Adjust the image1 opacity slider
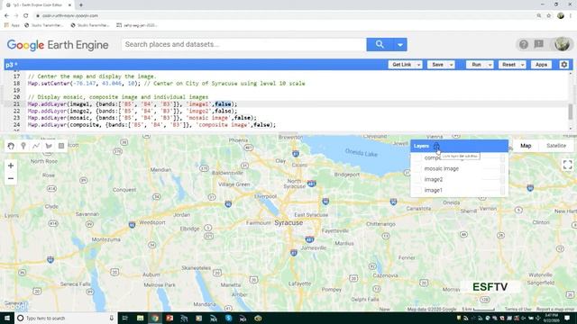This screenshot has height=324, width=577. click(493, 190)
